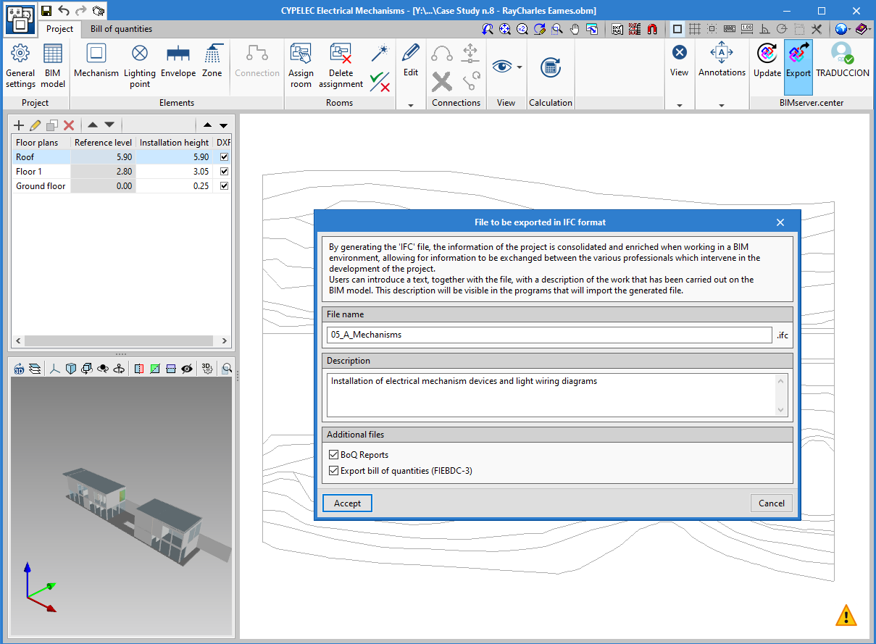Switch to the Project tab
Viewport: 876px width, 644px height.
click(59, 29)
